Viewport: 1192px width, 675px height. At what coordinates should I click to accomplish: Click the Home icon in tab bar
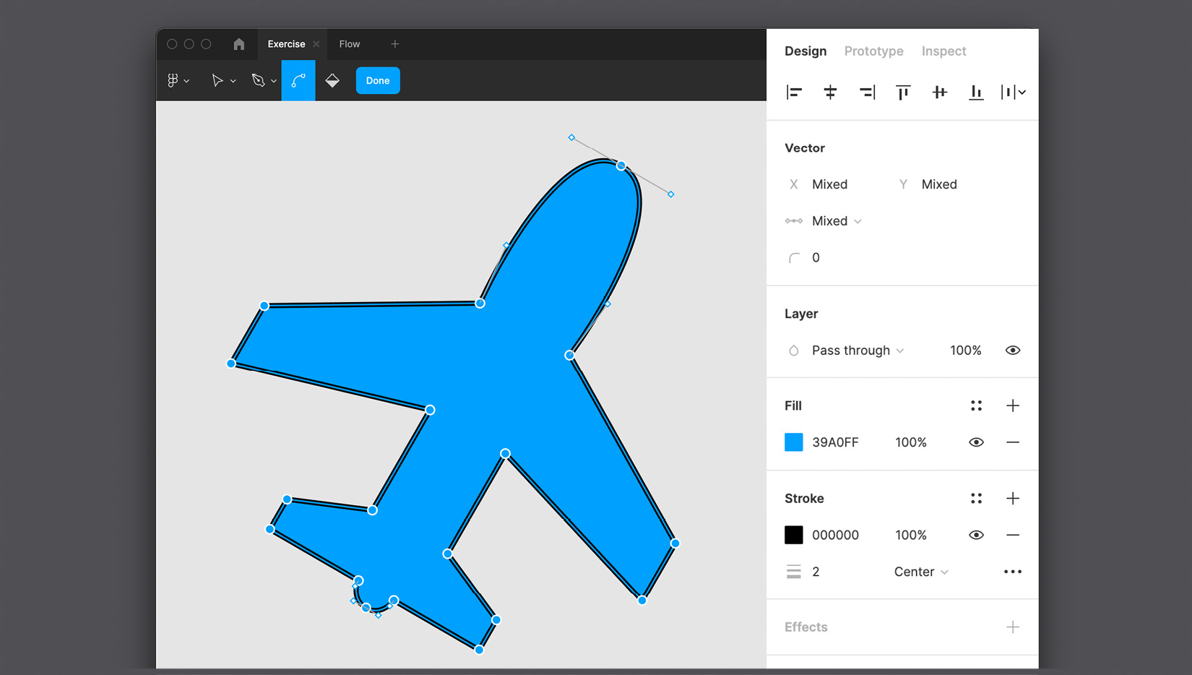click(239, 44)
